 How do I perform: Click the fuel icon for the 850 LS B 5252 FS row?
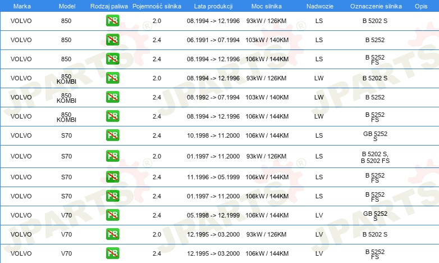tap(112, 58)
